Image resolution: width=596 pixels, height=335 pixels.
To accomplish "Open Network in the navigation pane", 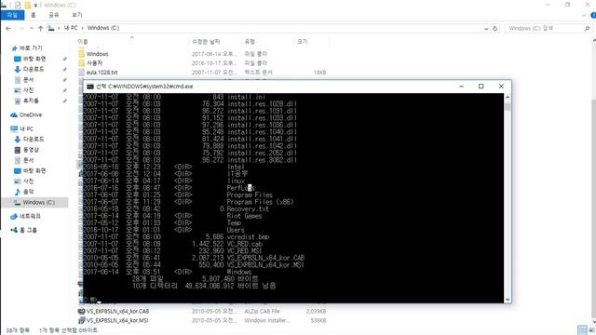I will [25, 216].
